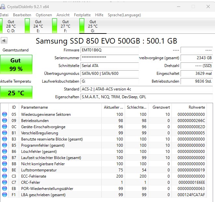Screen dimensions: 215x202
Task: Click the Parametername column header
Action: (60, 107)
